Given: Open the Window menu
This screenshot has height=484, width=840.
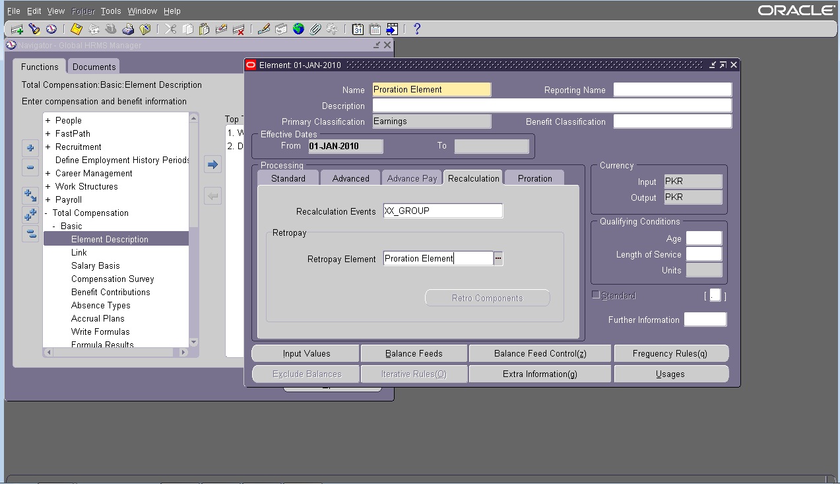Looking at the screenshot, I should click(x=143, y=11).
